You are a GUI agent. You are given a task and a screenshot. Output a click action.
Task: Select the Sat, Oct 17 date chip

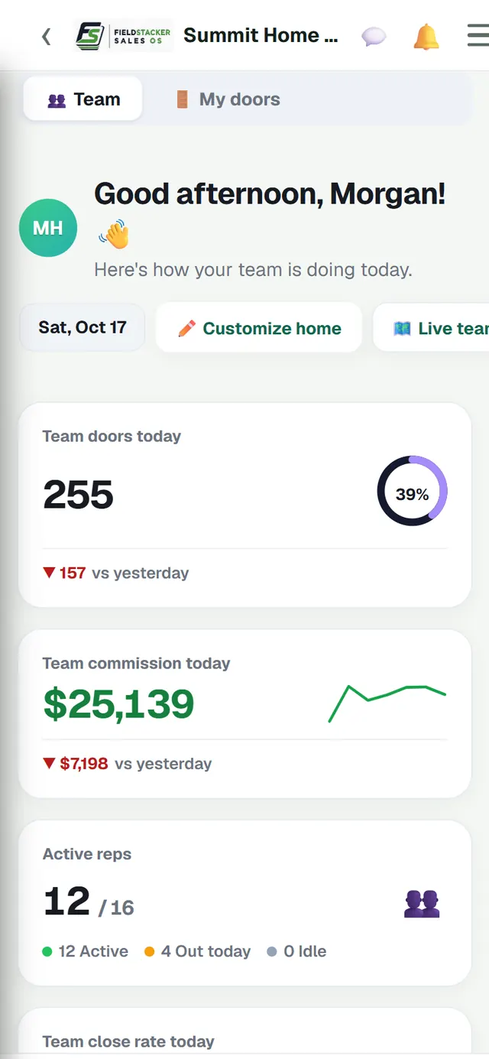tap(83, 327)
